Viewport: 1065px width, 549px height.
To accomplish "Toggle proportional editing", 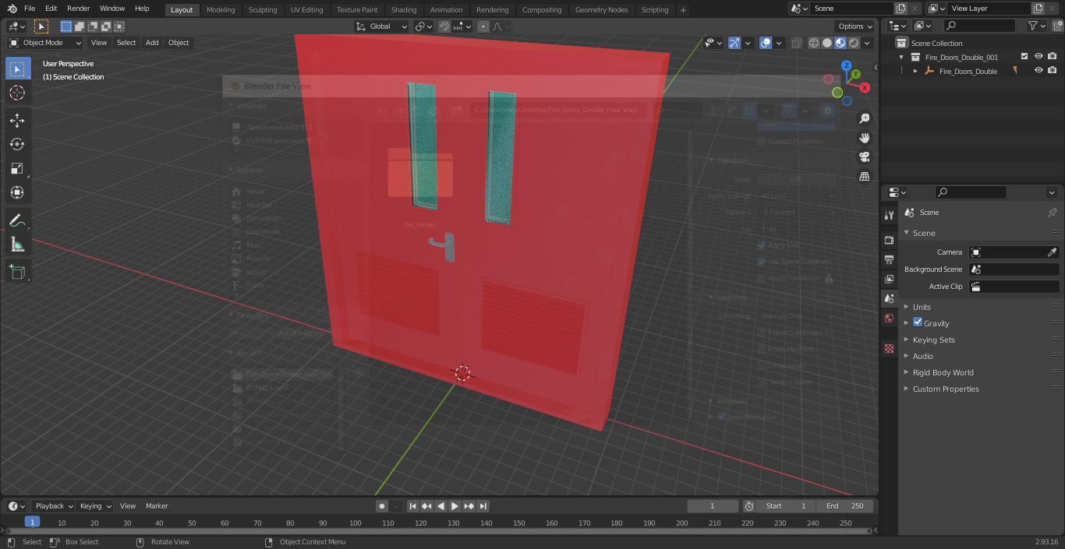I will [483, 26].
